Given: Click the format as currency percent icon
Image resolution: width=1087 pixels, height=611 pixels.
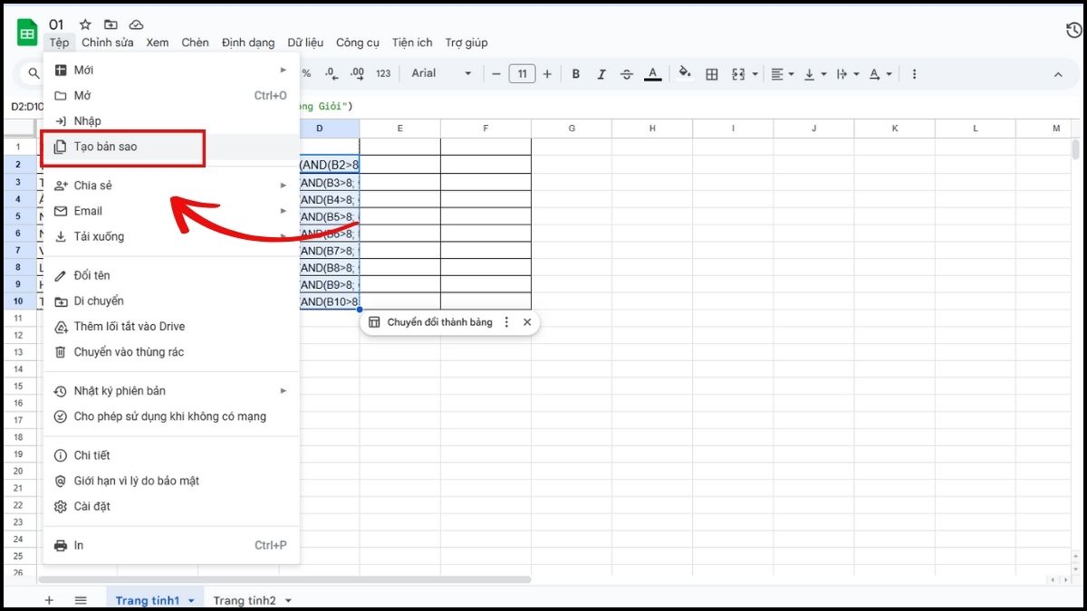Looking at the screenshot, I should click(306, 73).
